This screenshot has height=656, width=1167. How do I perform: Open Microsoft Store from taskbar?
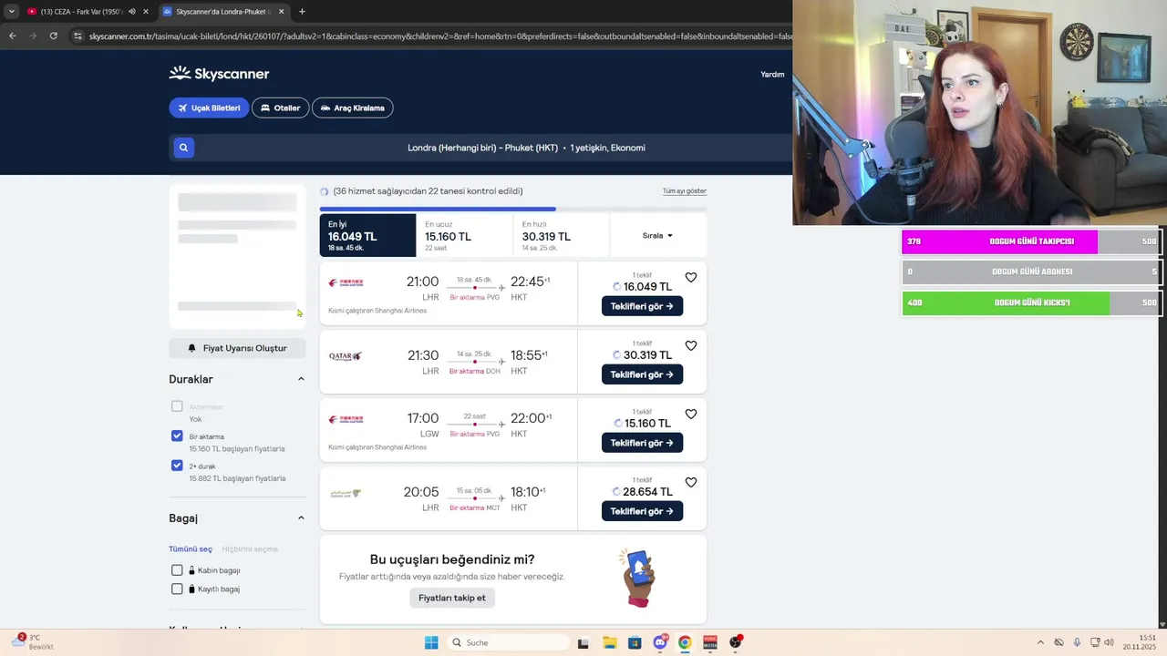pyautogui.click(x=635, y=642)
